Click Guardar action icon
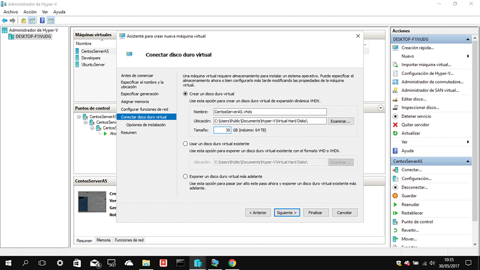This screenshot has width=480, height=270. pos(395,196)
